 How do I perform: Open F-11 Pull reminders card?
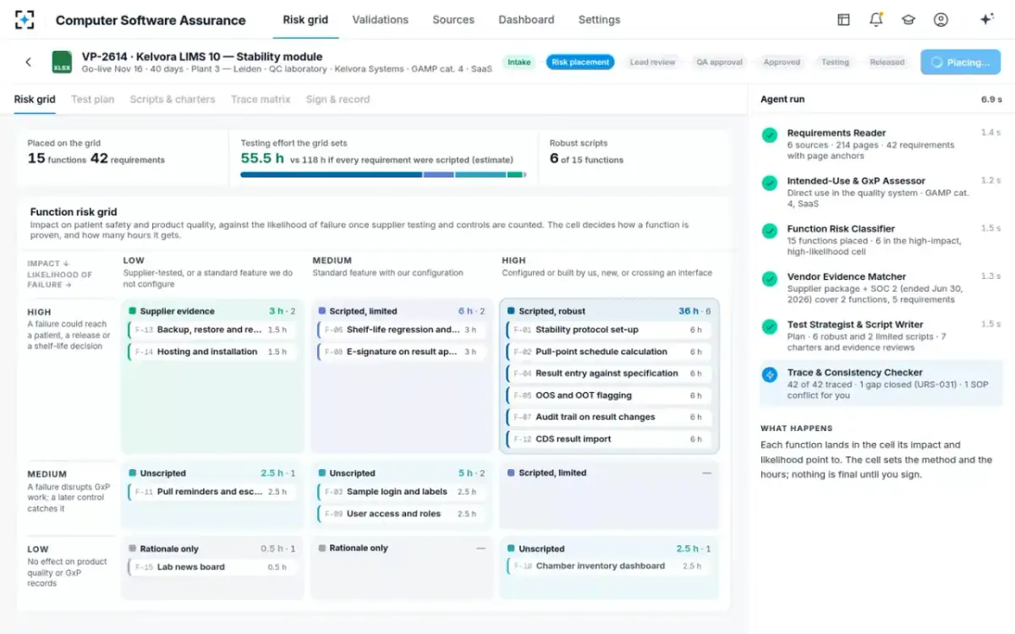click(212, 491)
